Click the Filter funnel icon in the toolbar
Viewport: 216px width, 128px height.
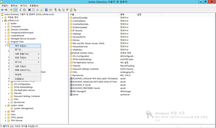point(67,10)
